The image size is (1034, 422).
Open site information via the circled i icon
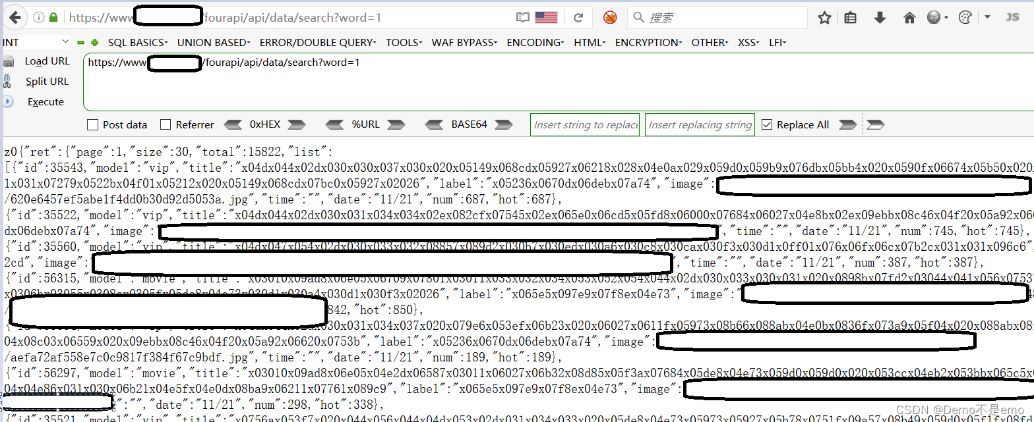39,18
